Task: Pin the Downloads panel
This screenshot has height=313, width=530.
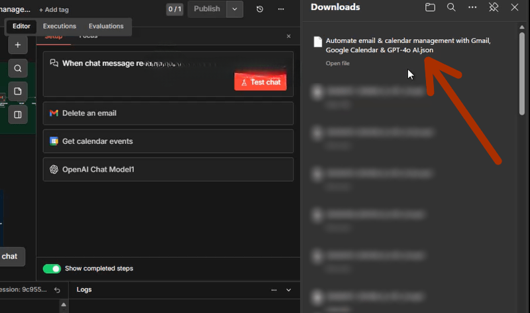Action: [x=494, y=7]
